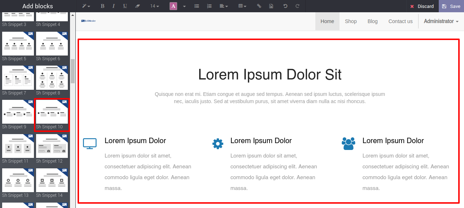The image size is (464, 208).
Task: Select the Sh Snippet 12 block thumbnail
Action: (x=52, y=146)
